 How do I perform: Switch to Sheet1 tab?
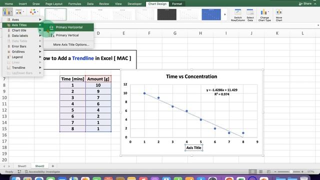click(22, 166)
